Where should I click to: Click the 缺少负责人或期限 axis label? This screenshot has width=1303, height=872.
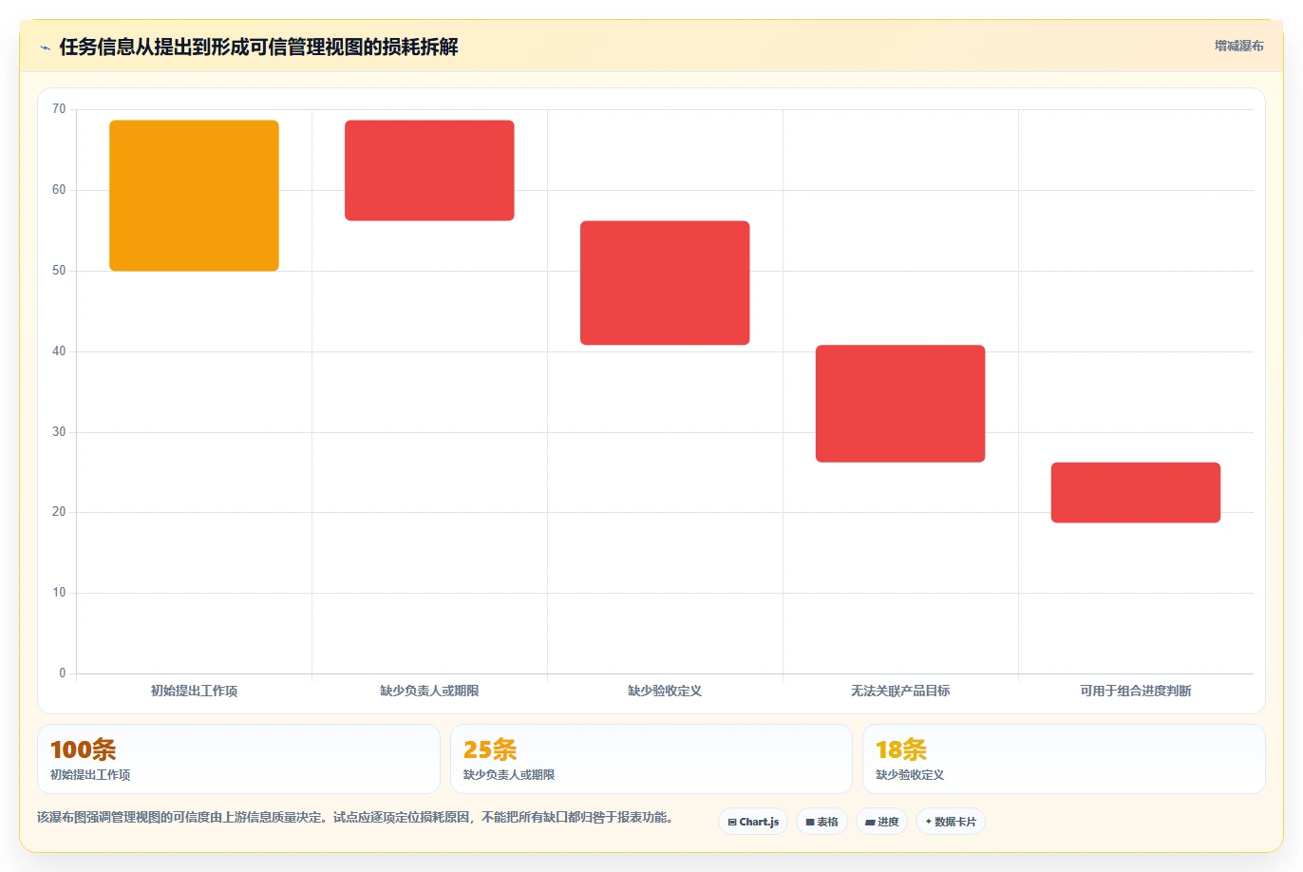[x=429, y=691]
